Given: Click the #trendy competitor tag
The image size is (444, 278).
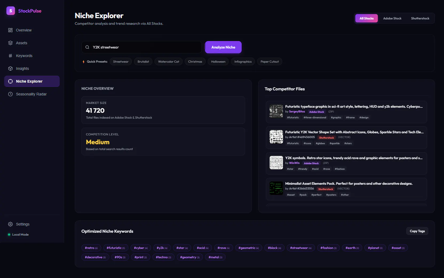Looking at the screenshot, I should pos(302,169).
